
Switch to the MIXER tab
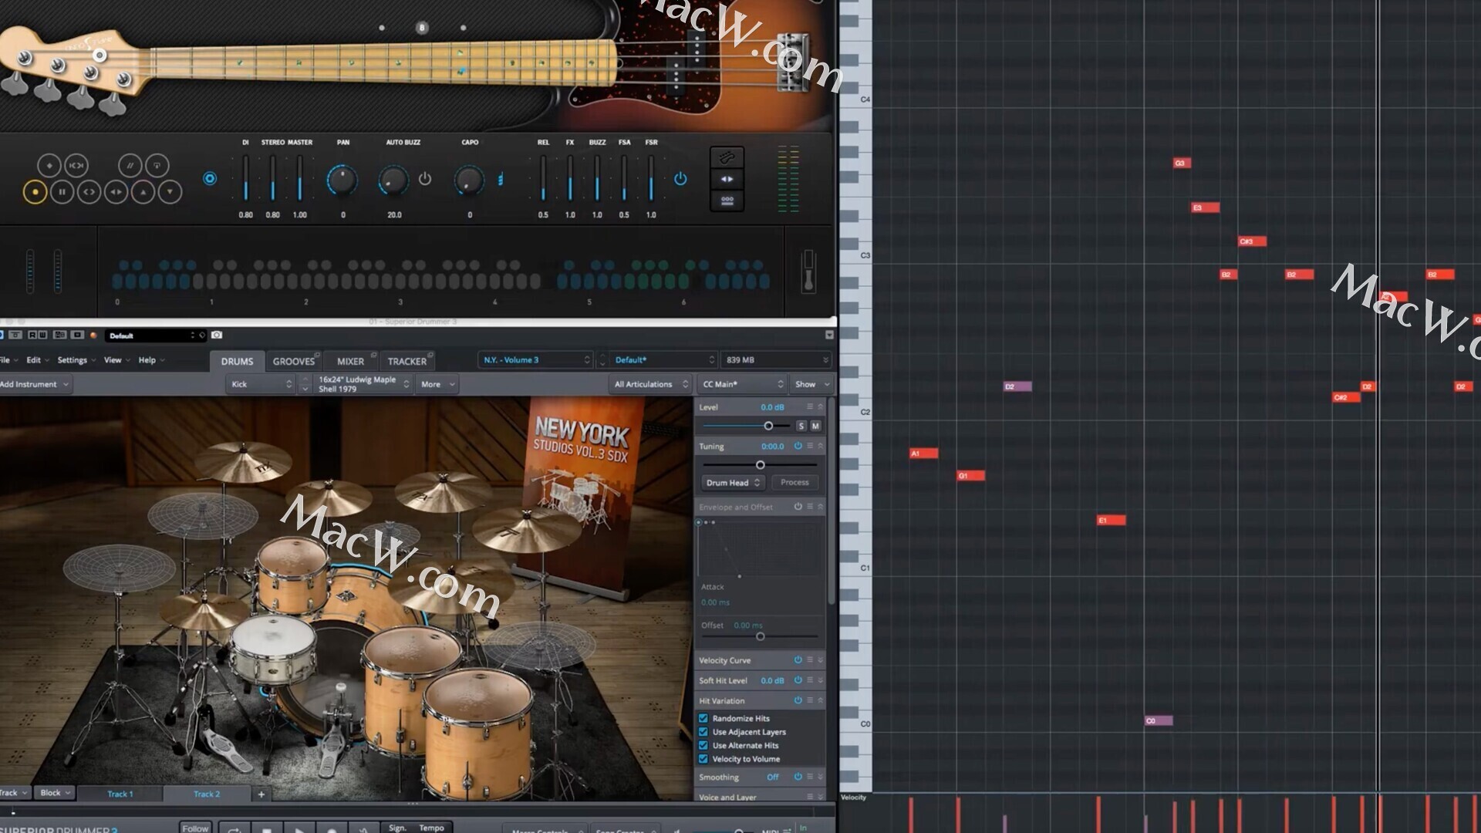[350, 361]
